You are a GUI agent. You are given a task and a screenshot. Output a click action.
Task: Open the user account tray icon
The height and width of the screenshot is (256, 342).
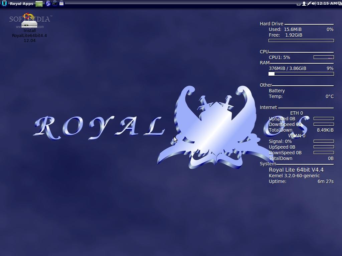[304, 3]
